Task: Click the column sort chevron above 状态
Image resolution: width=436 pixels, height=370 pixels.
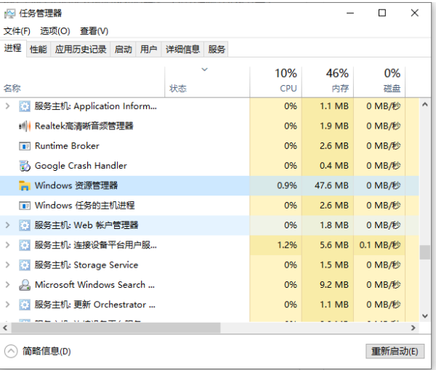Action: coord(205,70)
